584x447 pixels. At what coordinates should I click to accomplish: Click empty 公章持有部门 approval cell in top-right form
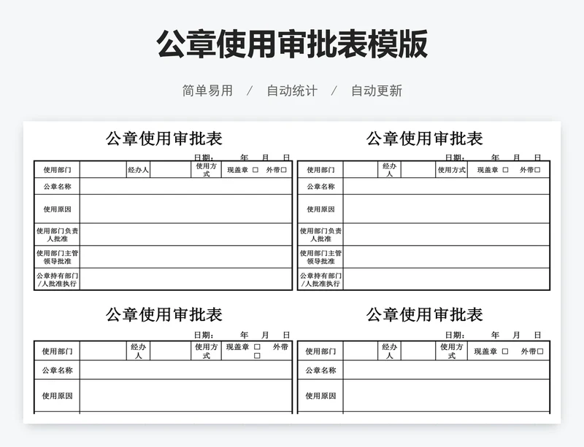tap(446, 279)
